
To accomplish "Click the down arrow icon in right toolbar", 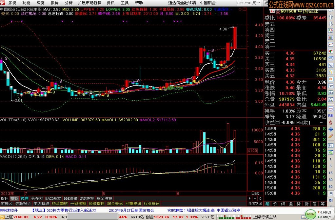I will [x=330, y=24].
